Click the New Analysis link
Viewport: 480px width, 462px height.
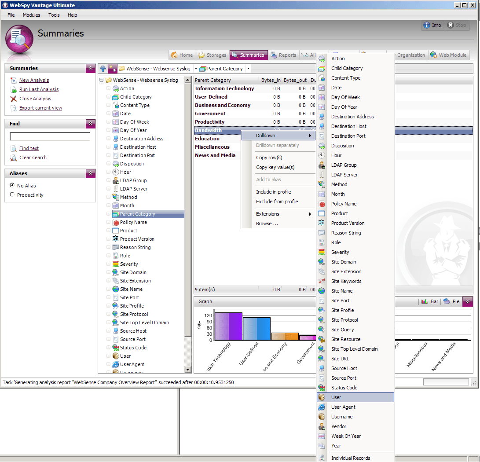(x=34, y=80)
